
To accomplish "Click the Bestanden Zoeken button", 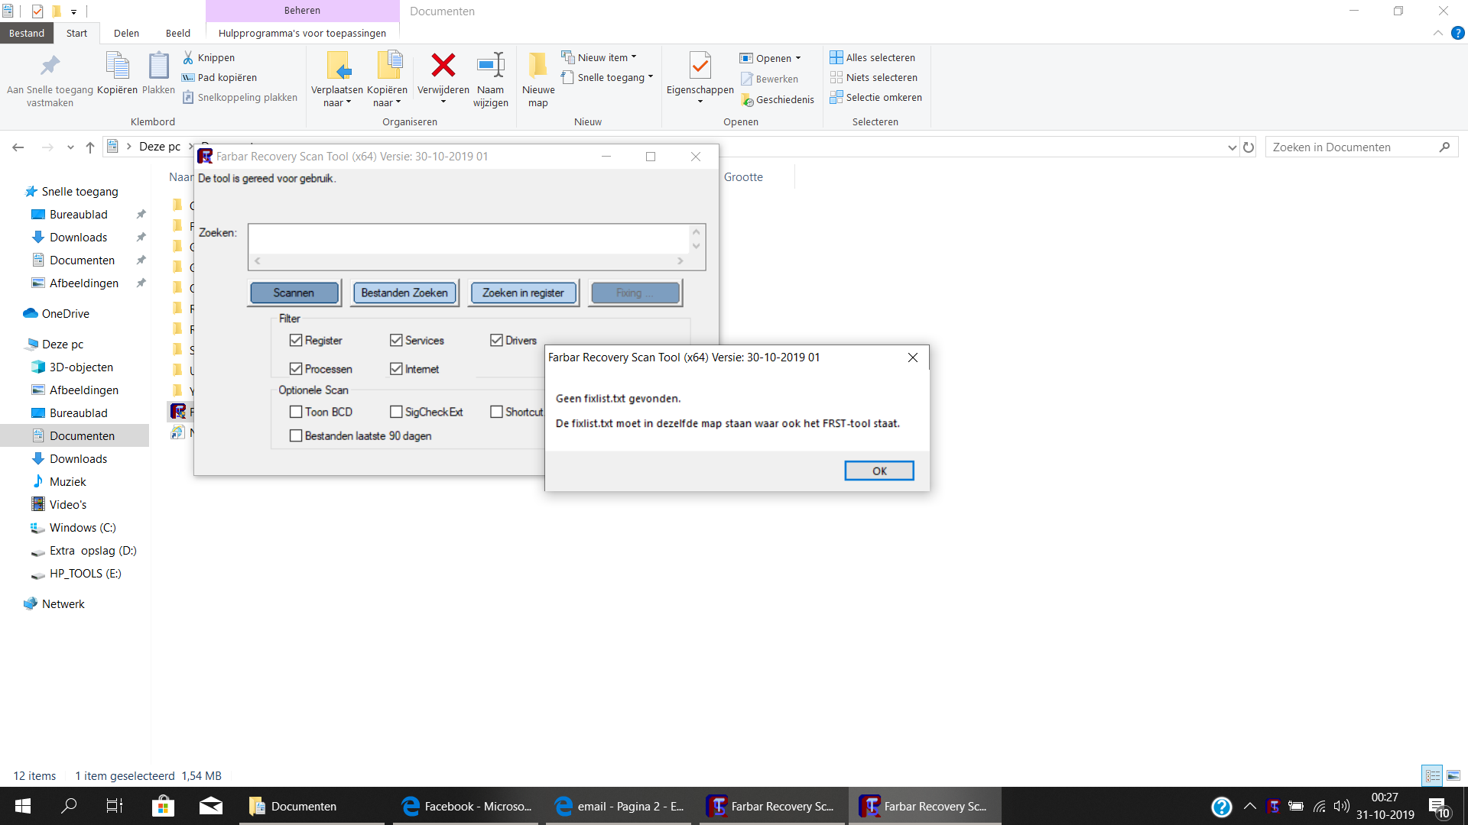I will point(404,293).
